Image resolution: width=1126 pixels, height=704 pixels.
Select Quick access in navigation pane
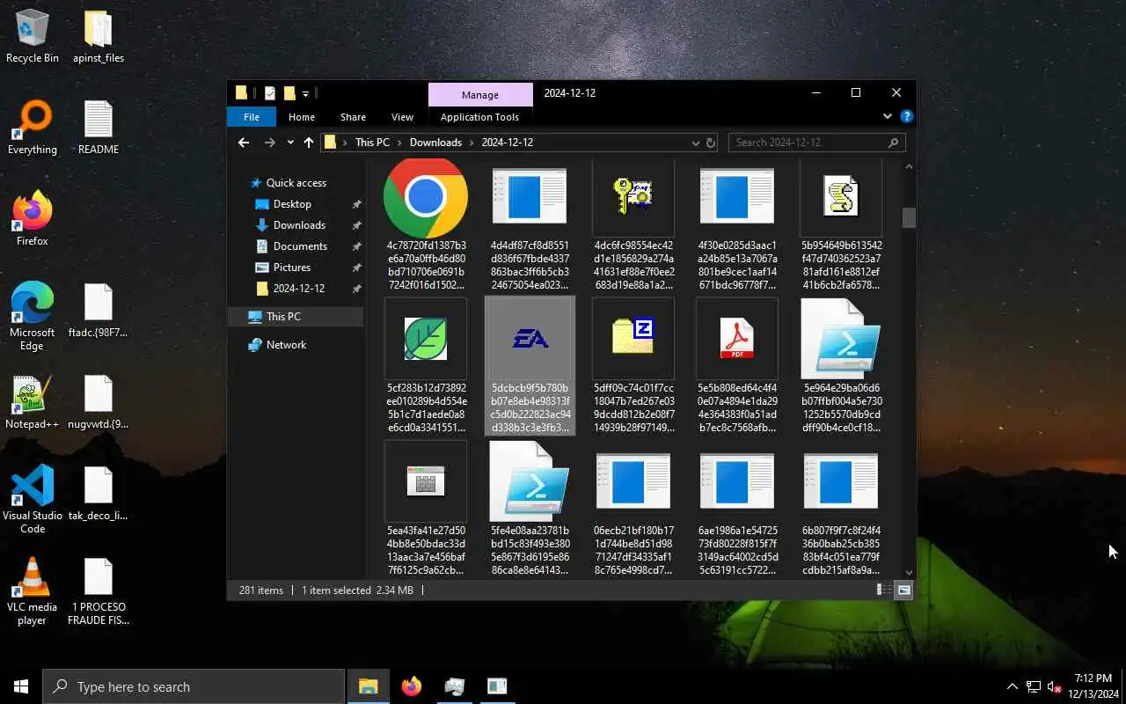click(x=296, y=183)
